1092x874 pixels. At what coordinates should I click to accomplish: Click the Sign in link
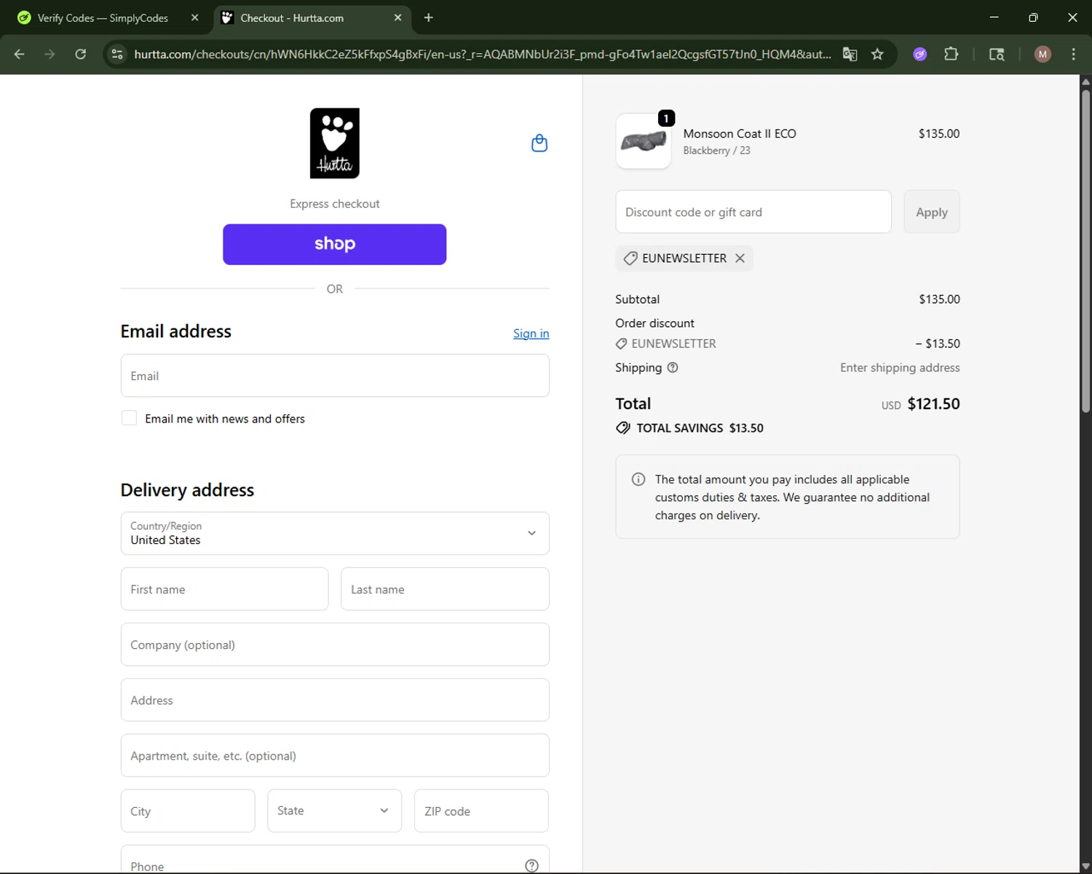[x=531, y=334]
